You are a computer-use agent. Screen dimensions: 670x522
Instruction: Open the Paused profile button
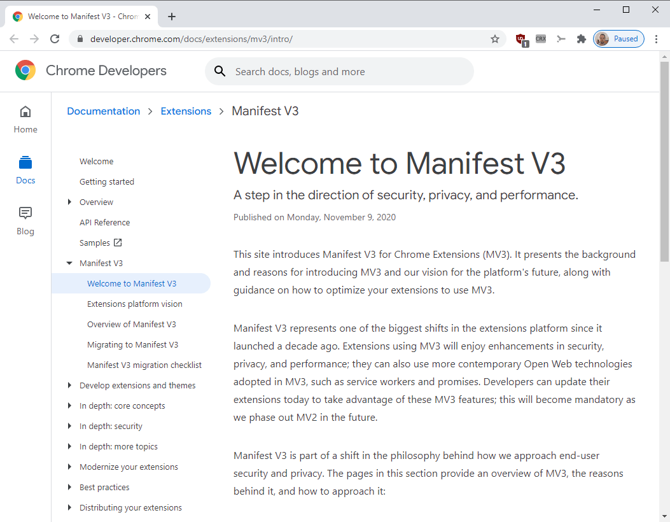(x=618, y=39)
